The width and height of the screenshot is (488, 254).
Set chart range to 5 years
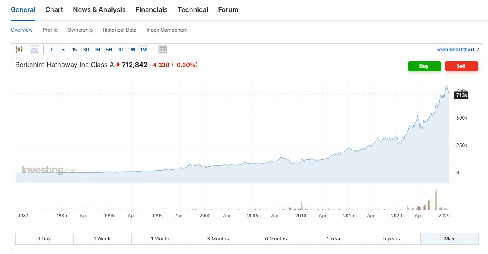391,239
